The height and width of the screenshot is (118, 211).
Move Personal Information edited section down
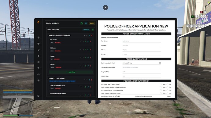coord(87,36)
